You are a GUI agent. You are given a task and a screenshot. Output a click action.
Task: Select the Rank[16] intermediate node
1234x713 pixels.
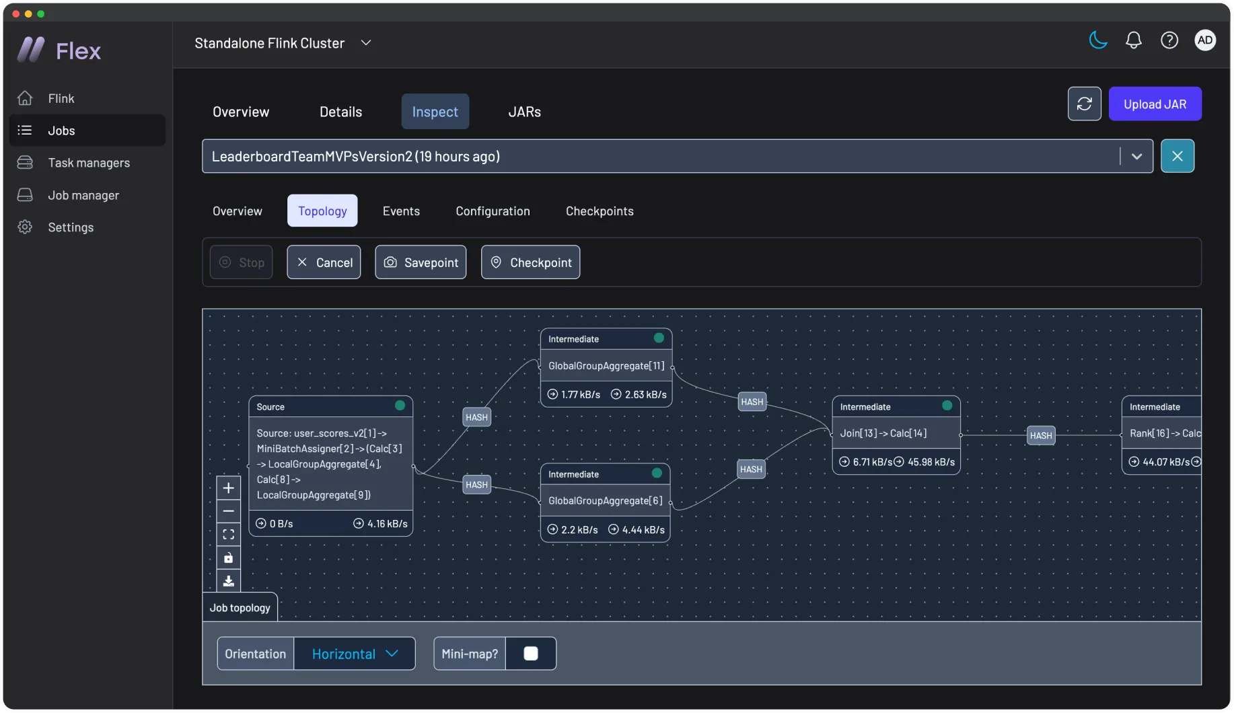pos(1161,435)
